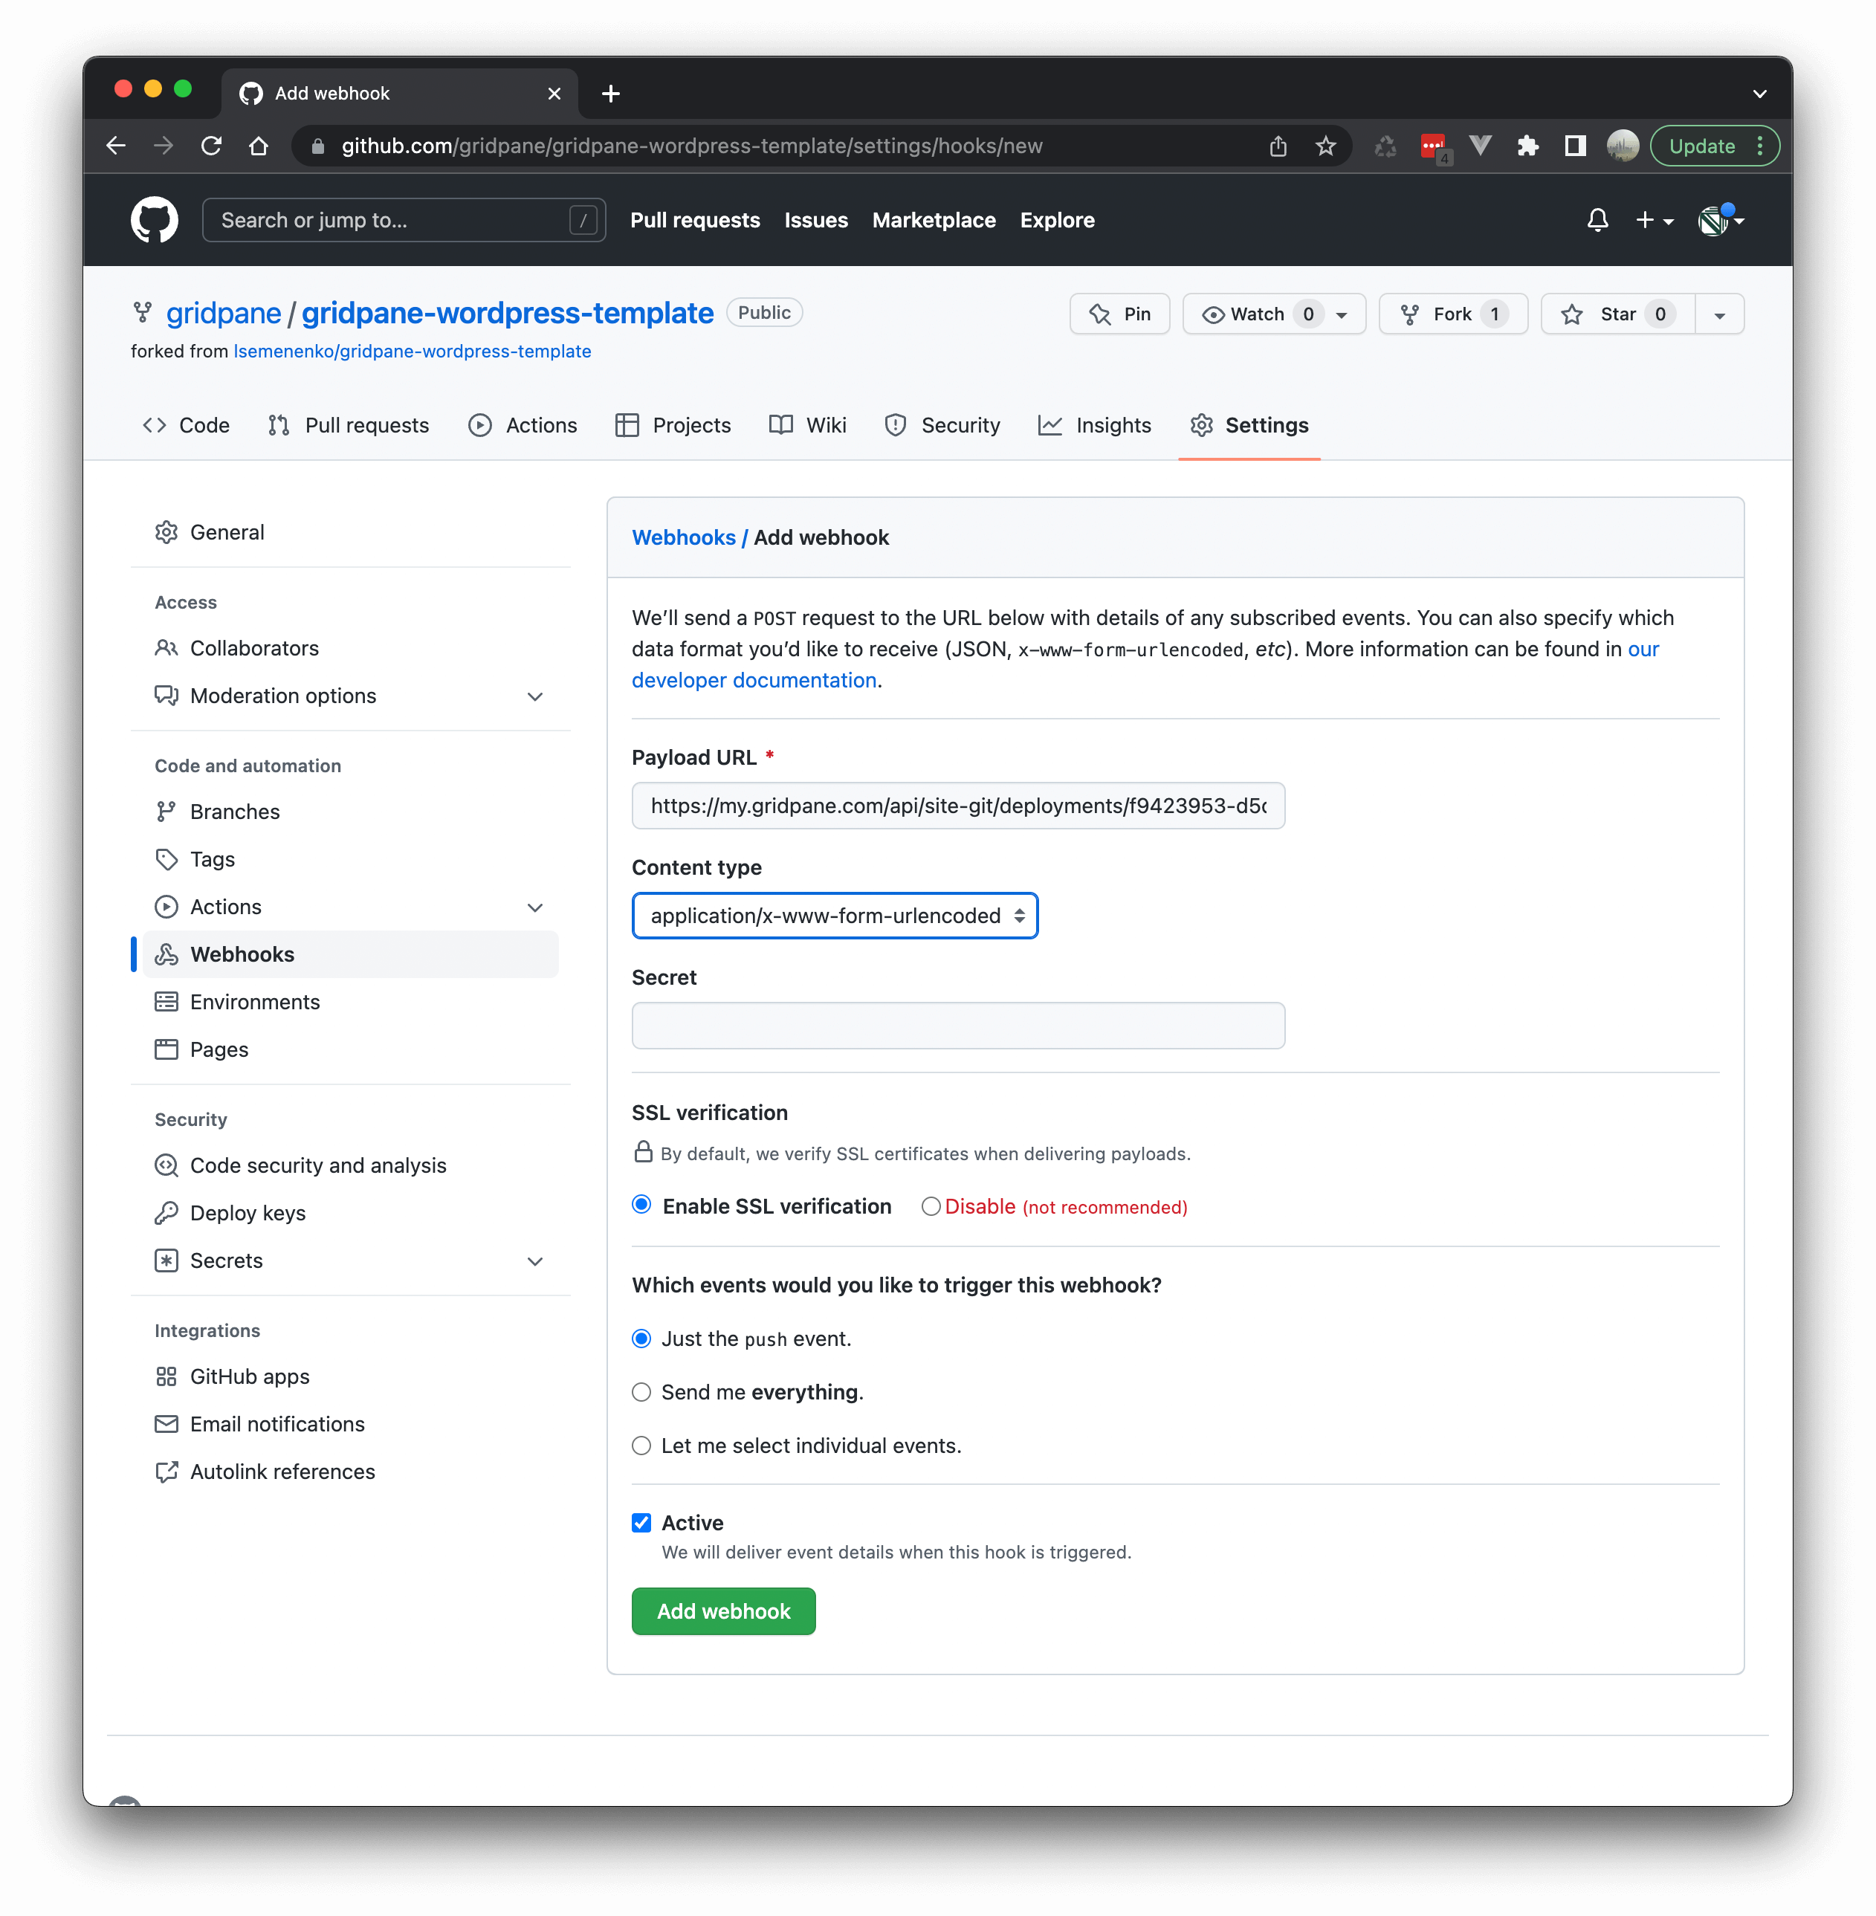This screenshot has width=1876, height=1916.
Task: Open the notifications bell
Action: point(1597,220)
